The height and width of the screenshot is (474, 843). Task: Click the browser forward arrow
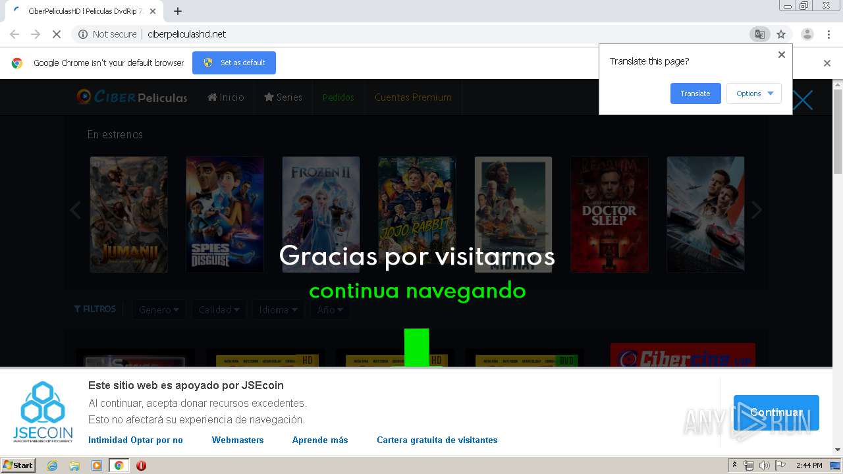36,34
